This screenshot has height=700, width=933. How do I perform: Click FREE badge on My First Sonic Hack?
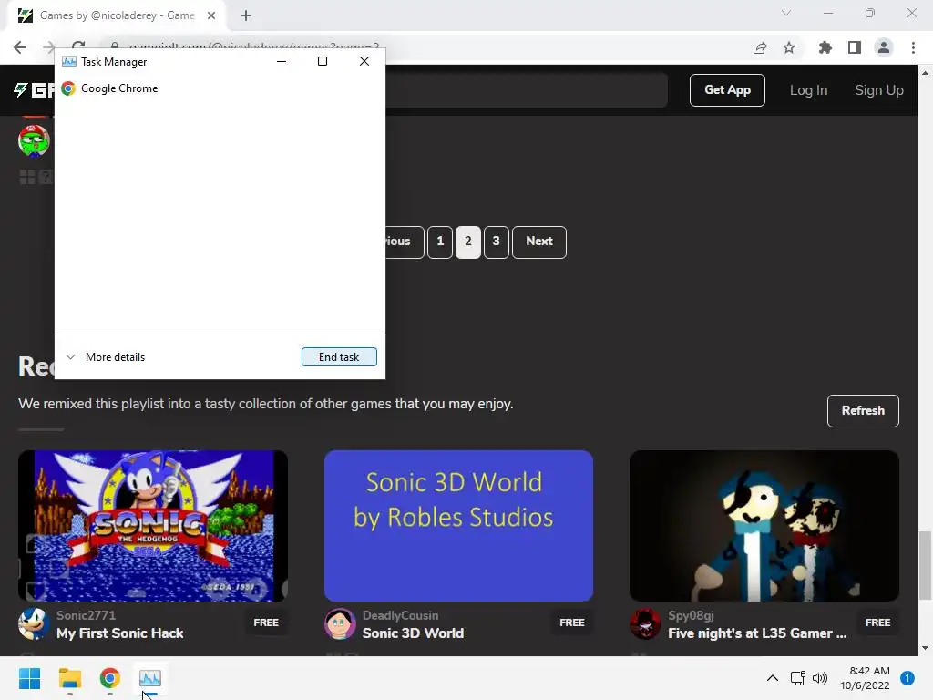(x=266, y=623)
